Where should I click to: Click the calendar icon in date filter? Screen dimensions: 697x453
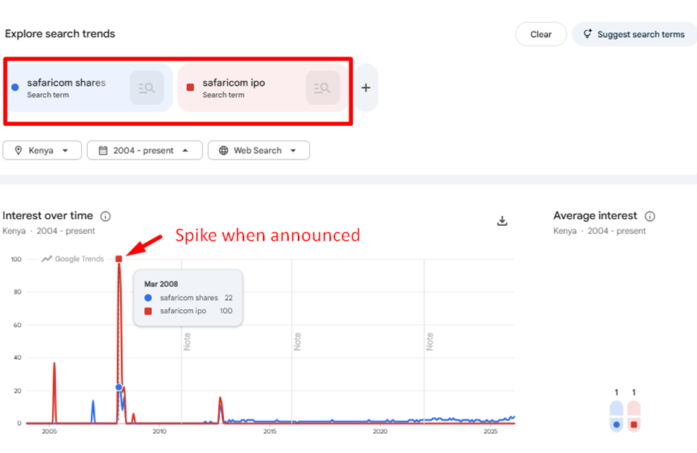tap(104, 151)
